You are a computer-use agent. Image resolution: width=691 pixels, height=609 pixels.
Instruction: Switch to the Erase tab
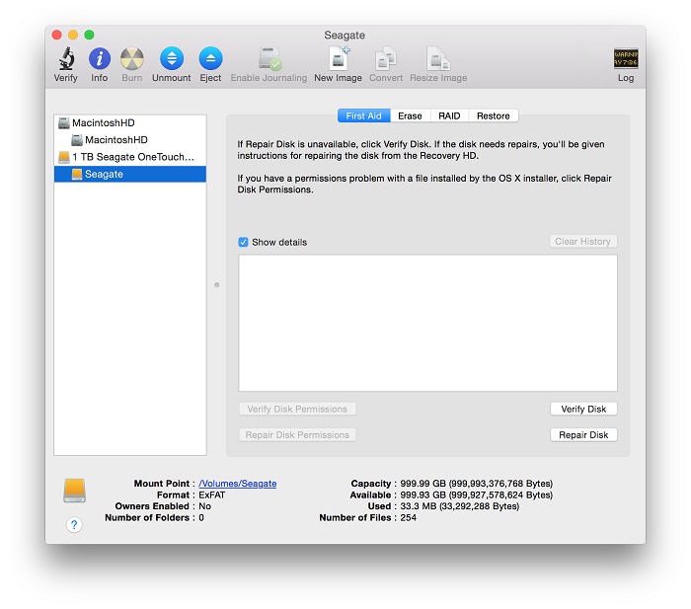(410, 115)
